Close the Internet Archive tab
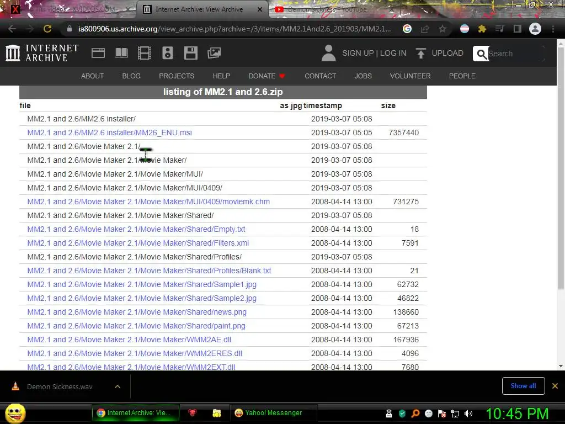The image size is (565, 424). pyautogui.click(x=260, y=9)
